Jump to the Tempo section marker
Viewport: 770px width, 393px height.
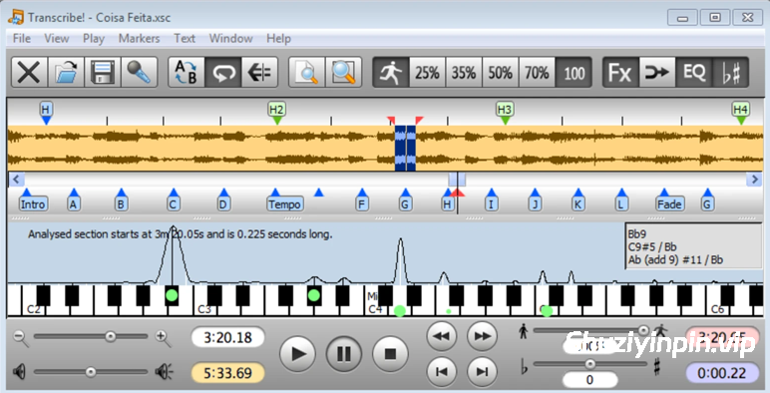coord(284,203)
